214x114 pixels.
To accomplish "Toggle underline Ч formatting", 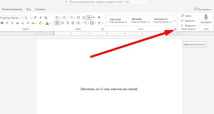I will point(12,23).
